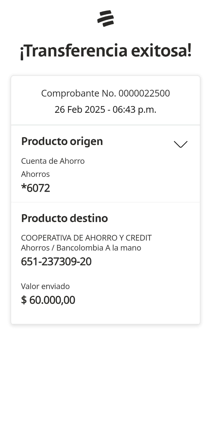The image size is (211, 428).
Task: Click the Valor enviado label
Action: click(x=45, y=286)
